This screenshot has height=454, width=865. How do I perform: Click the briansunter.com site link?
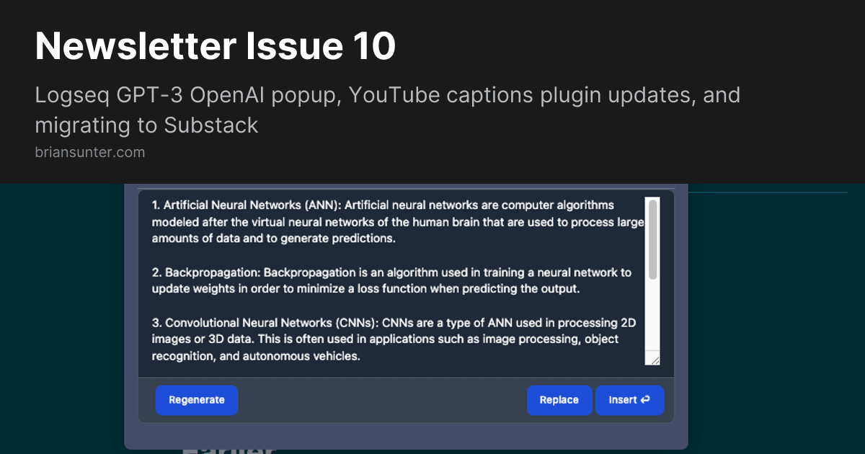[x=89, y=152]
